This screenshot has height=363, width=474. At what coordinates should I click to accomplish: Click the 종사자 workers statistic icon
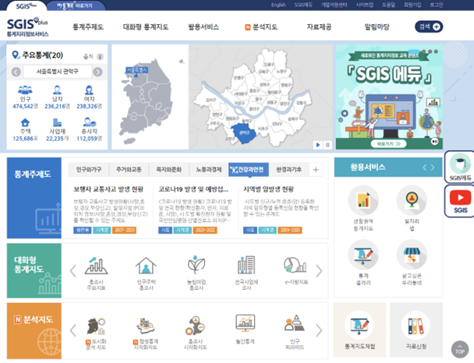(x=89, y=122)
